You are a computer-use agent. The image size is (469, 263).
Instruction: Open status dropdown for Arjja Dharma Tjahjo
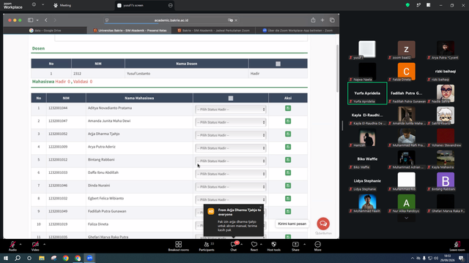point(231,135)
